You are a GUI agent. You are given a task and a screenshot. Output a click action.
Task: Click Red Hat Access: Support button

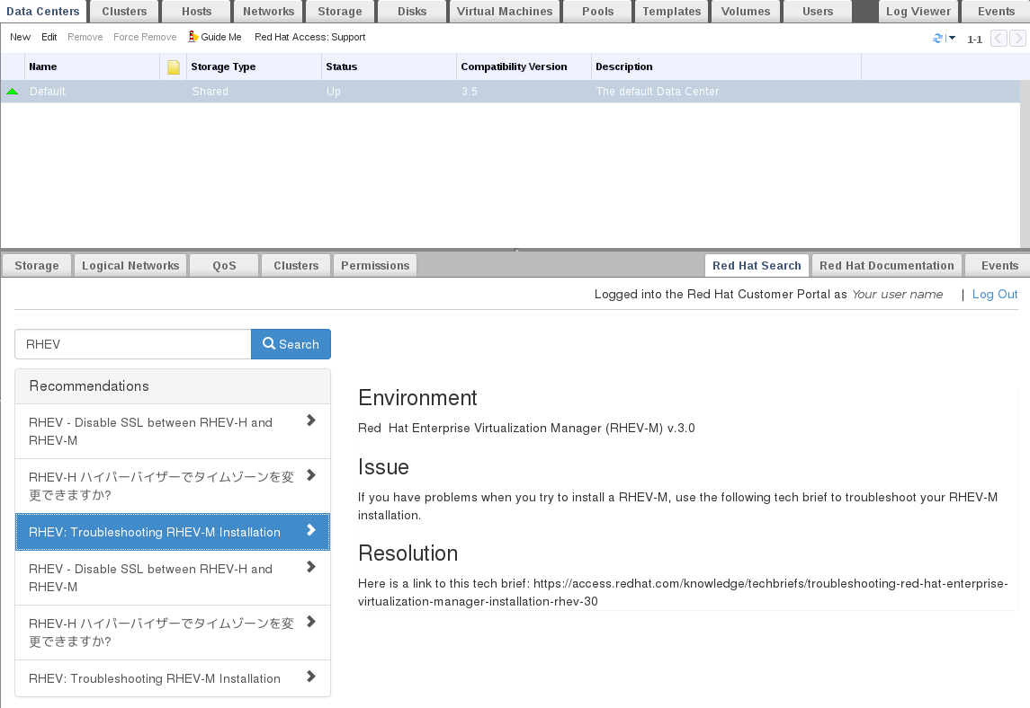click(x=309, y=37)
